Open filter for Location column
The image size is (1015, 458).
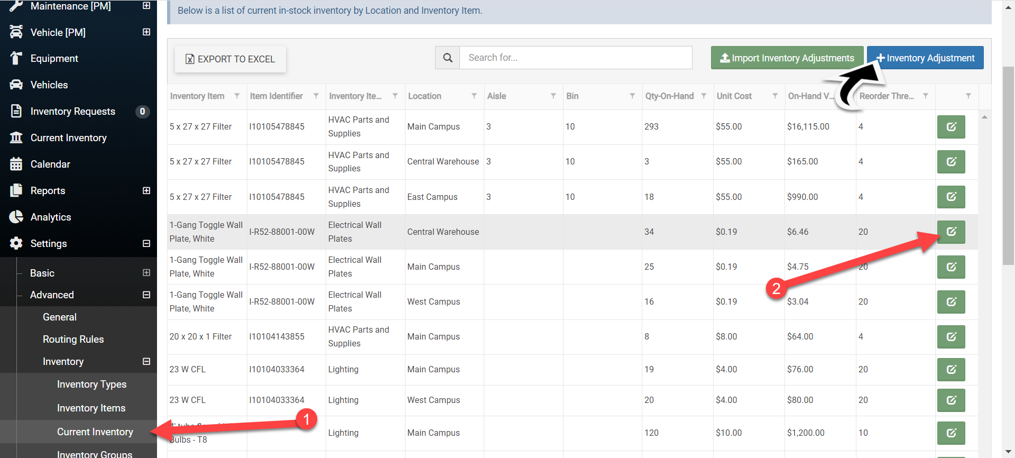click(x=474, y=96)
